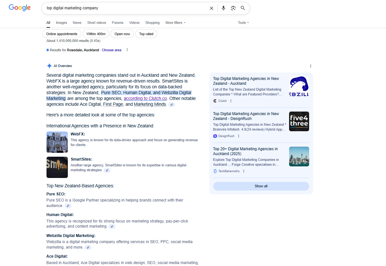
Task: Click the Auckland skyline thumbnail
Action: pyautogui.click(x=299, y=156)
